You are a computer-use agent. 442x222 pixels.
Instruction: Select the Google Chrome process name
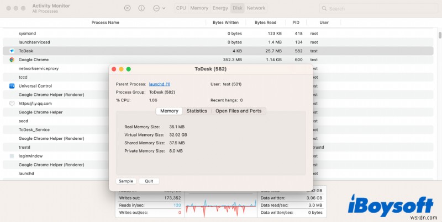click(x=34, y=59)
